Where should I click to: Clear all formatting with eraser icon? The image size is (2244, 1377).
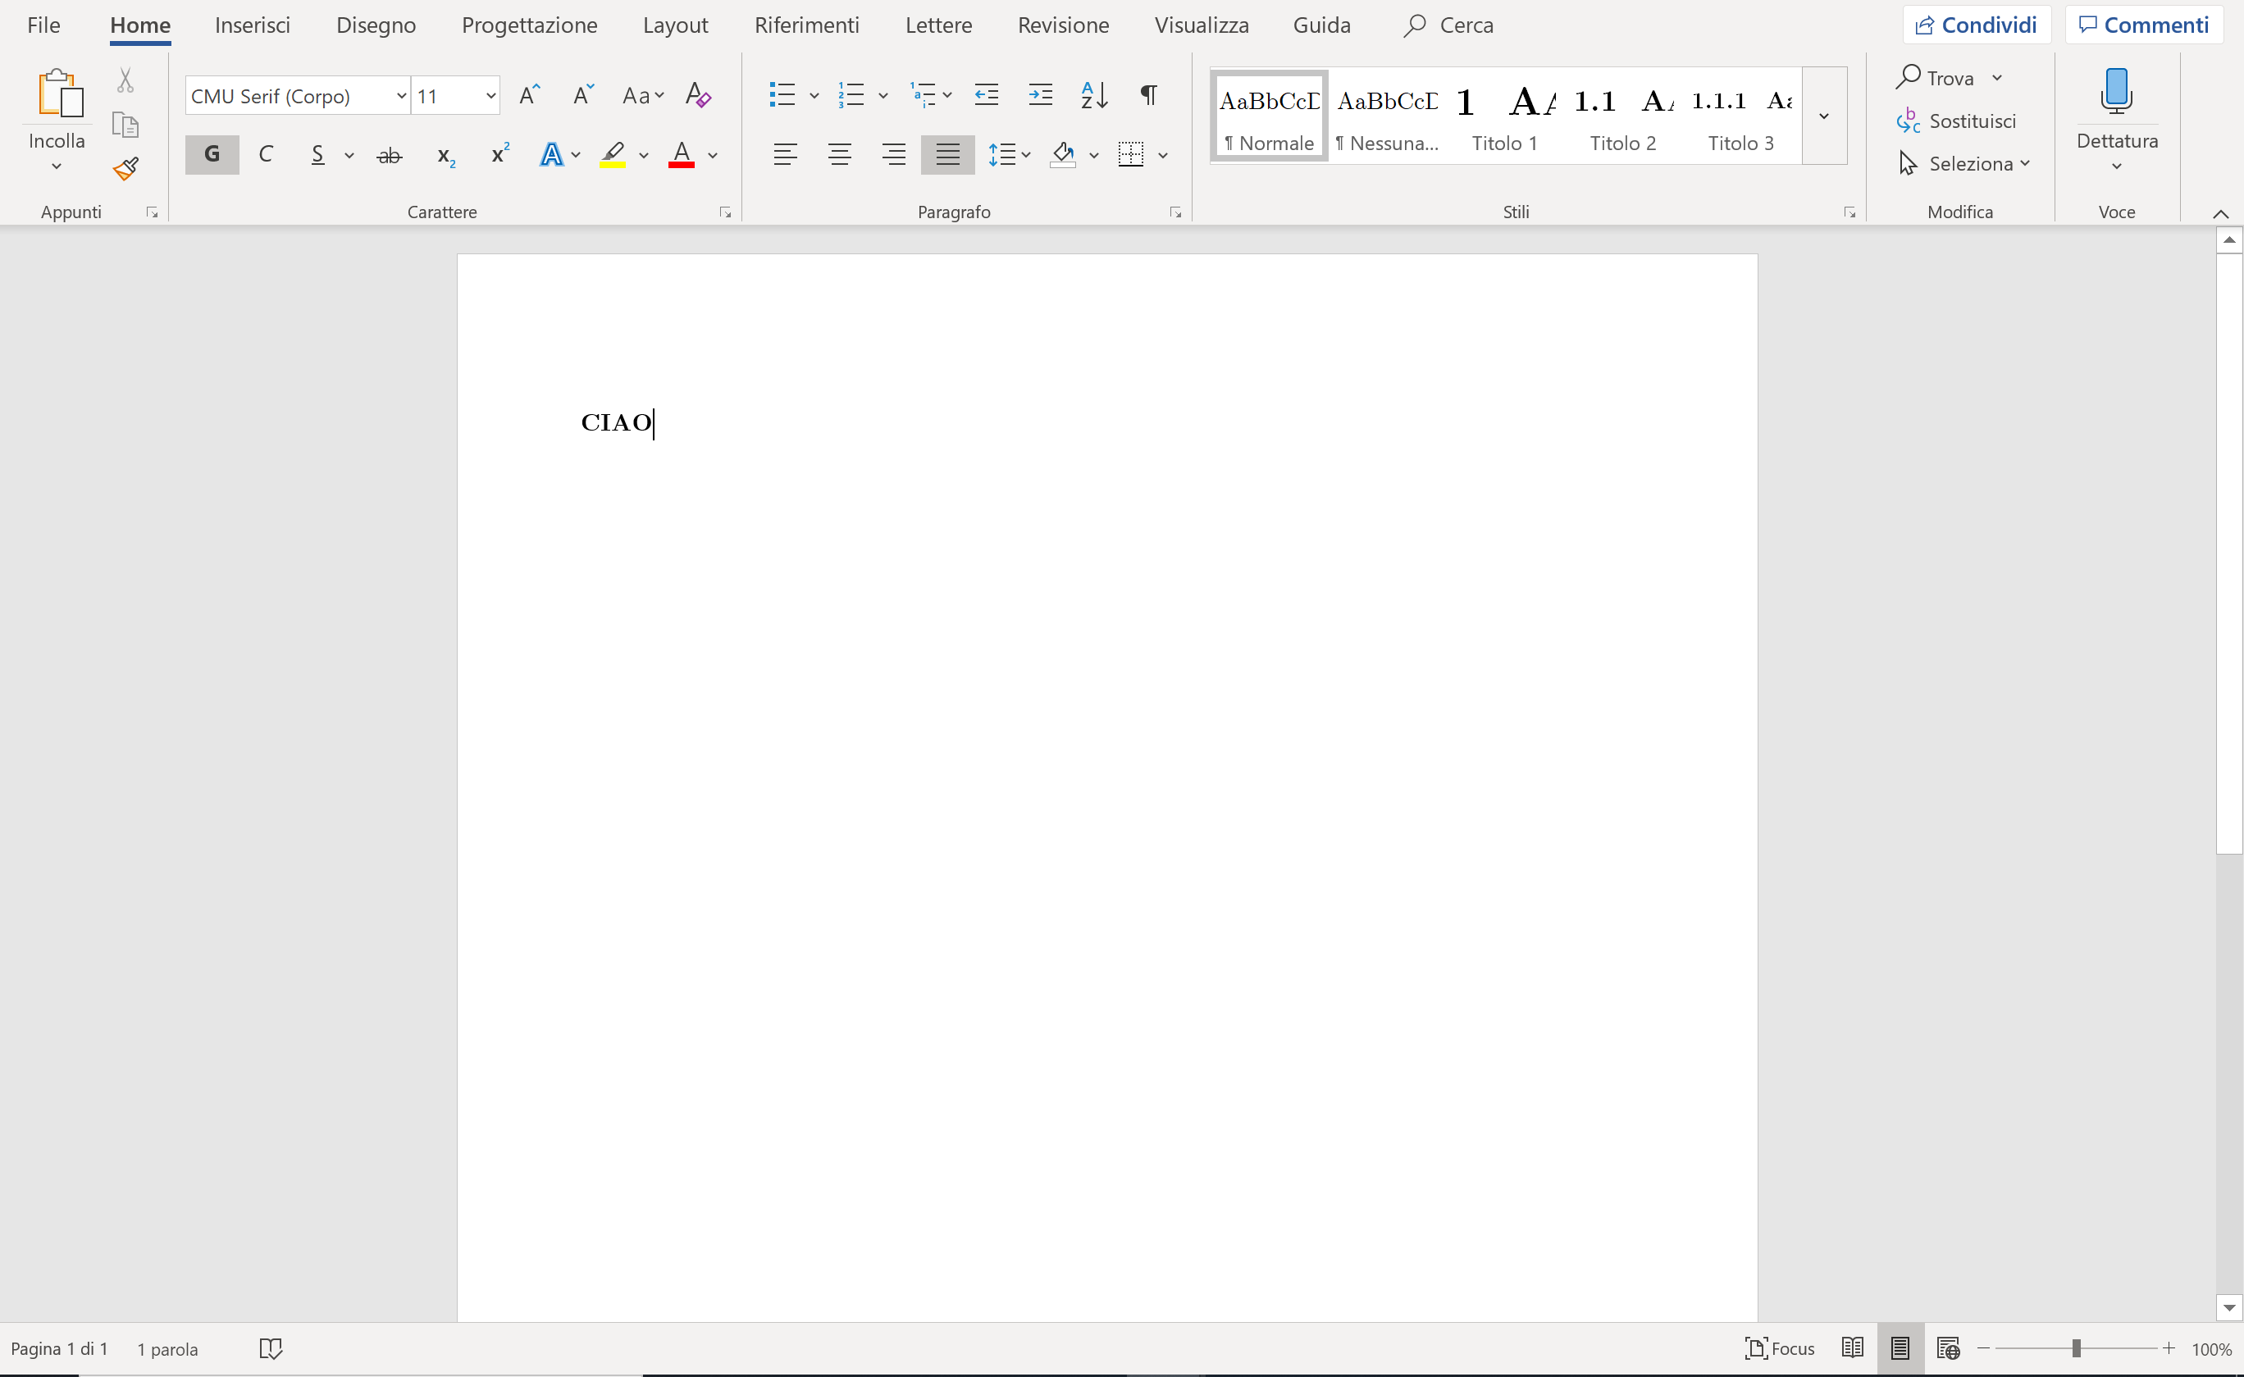tap(698, 94)
